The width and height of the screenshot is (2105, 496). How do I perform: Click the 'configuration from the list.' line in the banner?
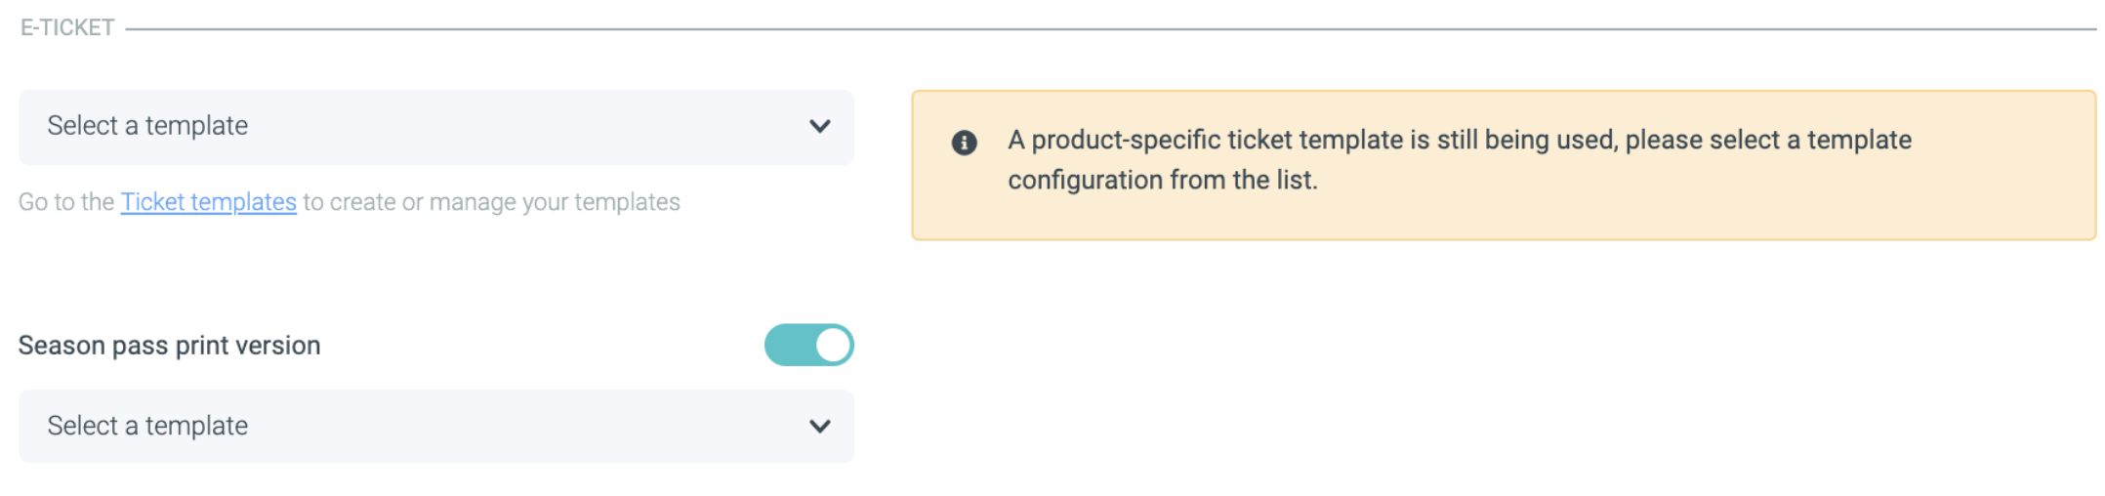1162,181
